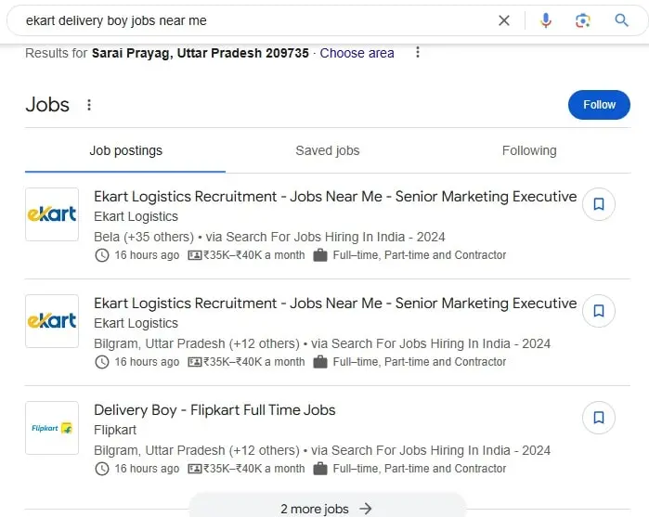Open Choose area link

[x=357, y=53]
